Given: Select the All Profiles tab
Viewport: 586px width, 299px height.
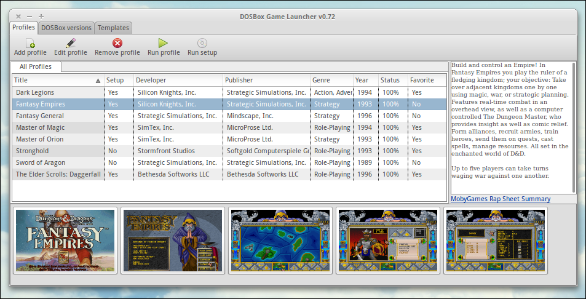Looking at the screenshot, I should (x=36, y=66).
